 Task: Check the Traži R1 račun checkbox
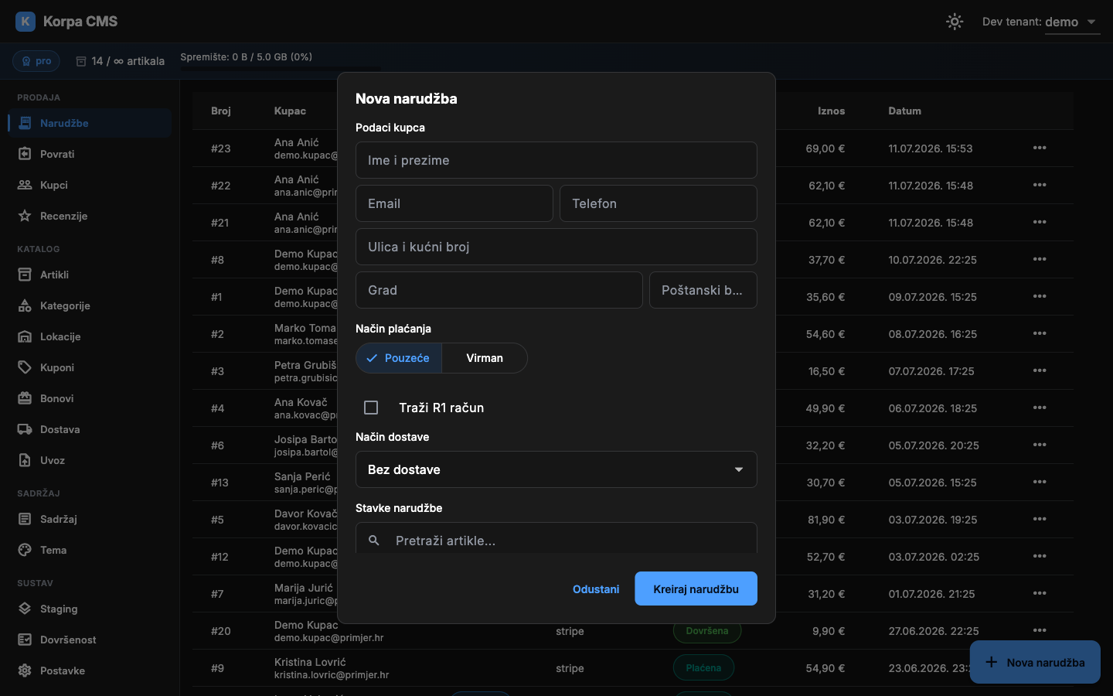pos(371,408)
